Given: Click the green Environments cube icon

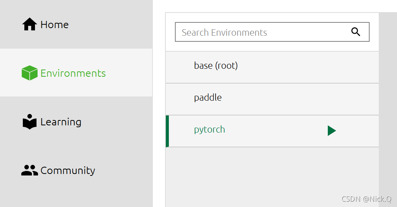Looking at the screenshot, I should tap(29, 73).
